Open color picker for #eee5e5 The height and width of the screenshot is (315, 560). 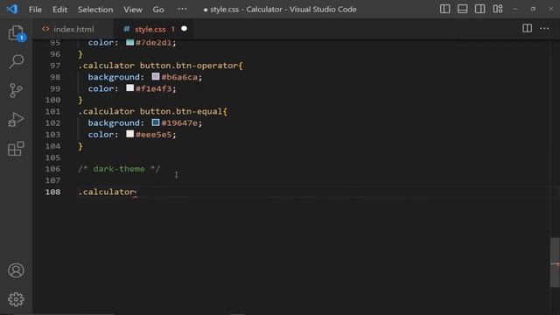(129, 134)
